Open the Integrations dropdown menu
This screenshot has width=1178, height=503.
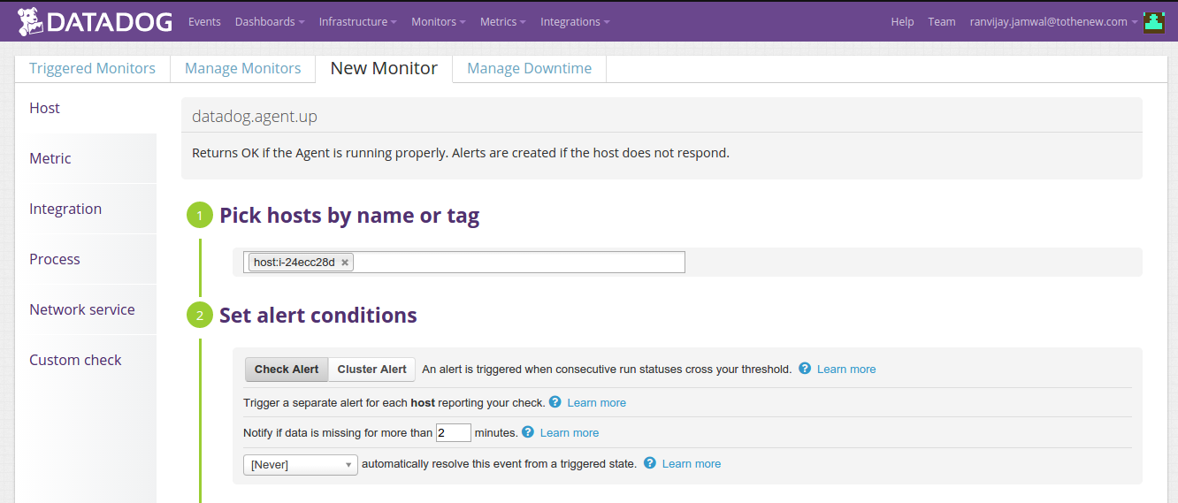click(x=575, y=22)
